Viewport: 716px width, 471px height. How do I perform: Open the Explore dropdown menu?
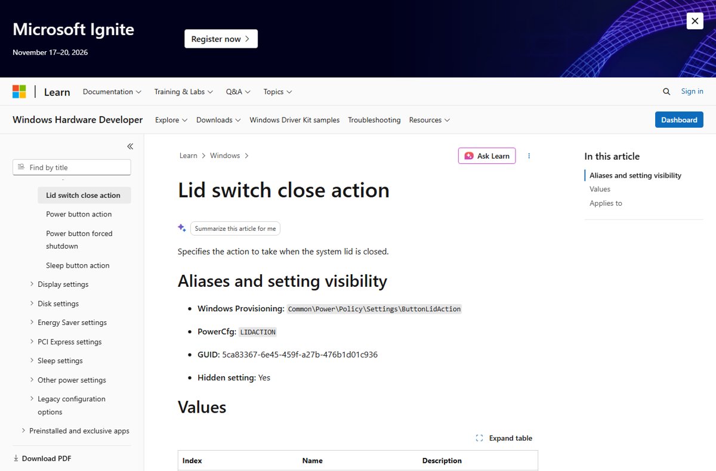click(x=171, y=120)
